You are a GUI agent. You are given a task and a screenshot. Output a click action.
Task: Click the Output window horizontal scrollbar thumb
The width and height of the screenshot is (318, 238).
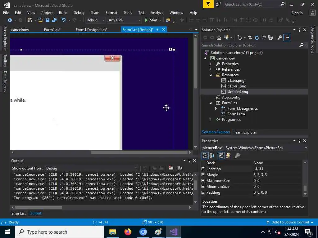tap(39, 207)
